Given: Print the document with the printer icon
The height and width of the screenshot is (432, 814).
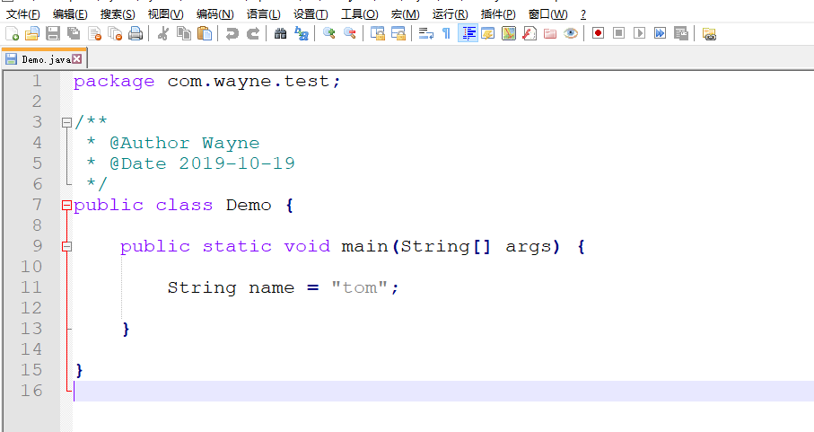Looking at the screenshot, I should coord(136,34).
